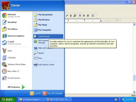This screenshot has height=102, width=136.
Task: Expand the Windows Explorer group dropdown arrow
Action: point(44,99)
